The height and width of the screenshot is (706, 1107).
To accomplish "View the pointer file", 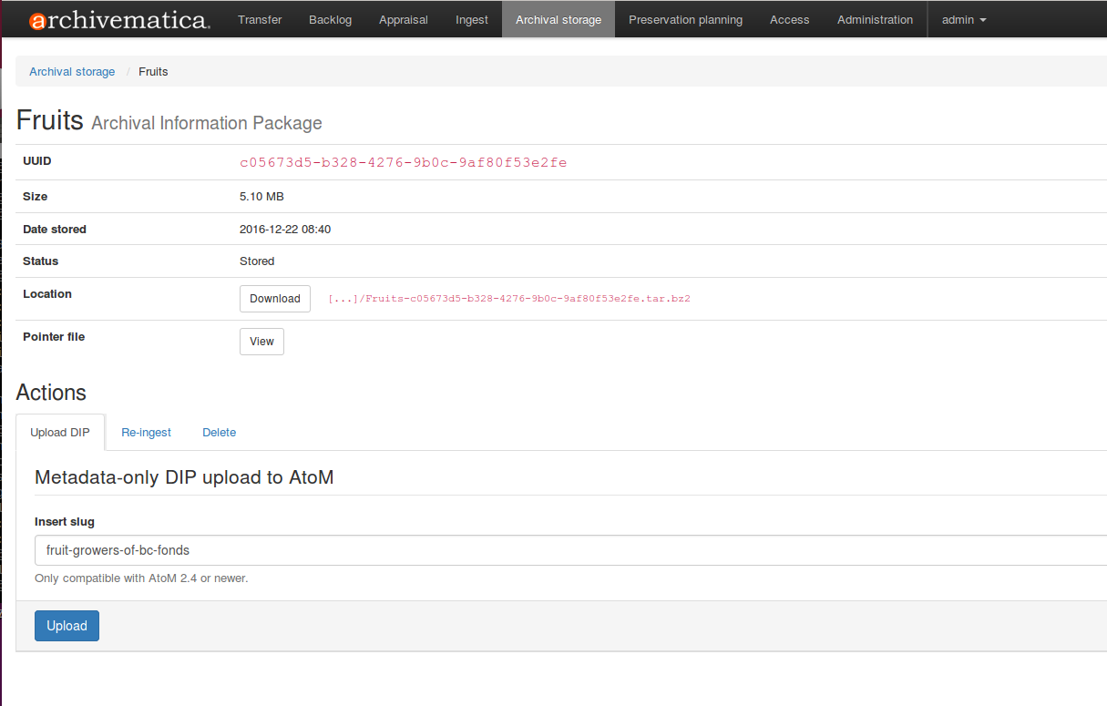I will click(261, 342).
